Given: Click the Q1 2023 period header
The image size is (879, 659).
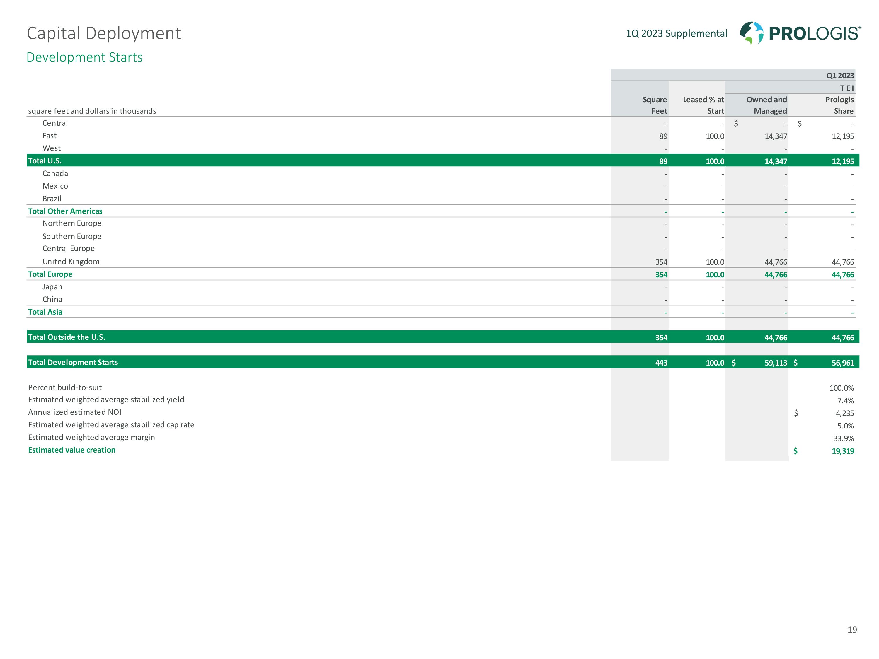Looking at the screenshot, I should pyautogui.click(x=840, y=76).
